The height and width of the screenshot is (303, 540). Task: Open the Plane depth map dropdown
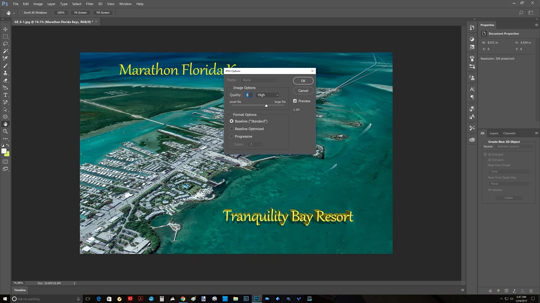510,184
